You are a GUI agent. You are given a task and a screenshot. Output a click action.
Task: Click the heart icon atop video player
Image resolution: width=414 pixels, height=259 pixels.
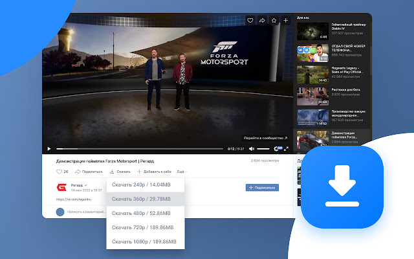[250, 20]
